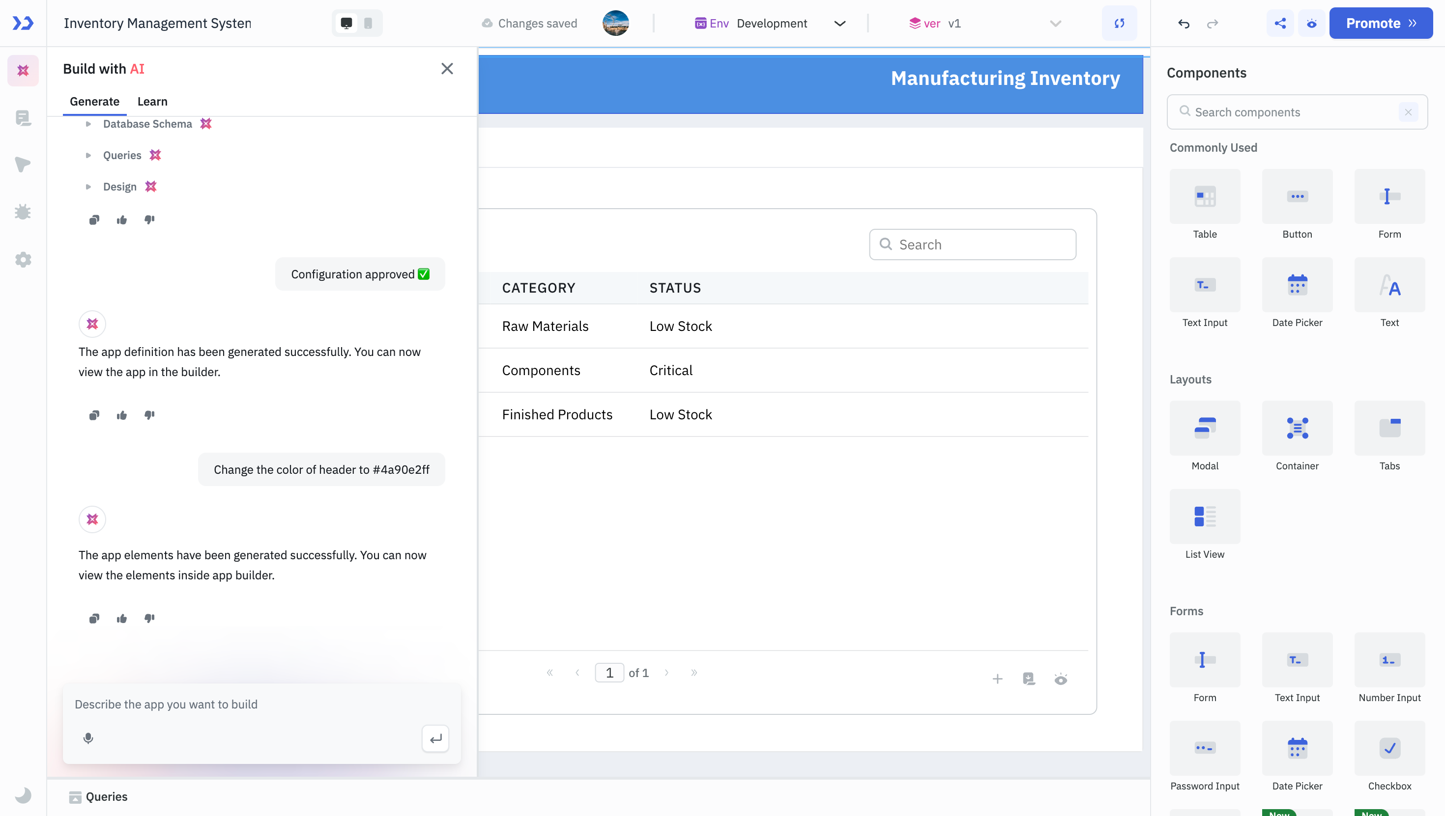1445x816 pixels.
Task: Click the Promote button
Action: pos(1381,23)
